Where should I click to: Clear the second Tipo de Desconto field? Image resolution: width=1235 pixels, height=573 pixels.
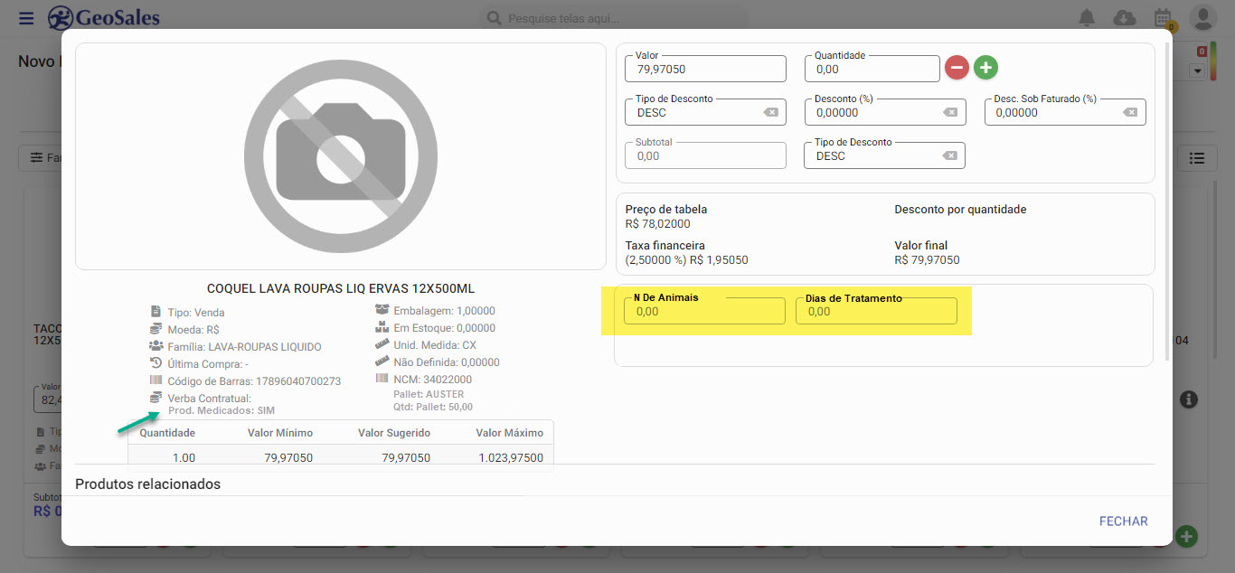tap(949, 155)
